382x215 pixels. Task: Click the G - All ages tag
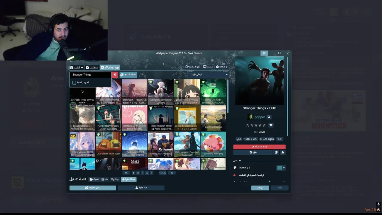(x=267, y=139)
